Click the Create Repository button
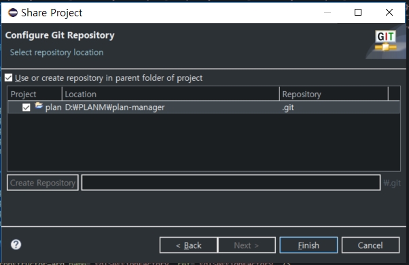Image resolution: width=409 pixels, height=265 pixels. coord(43,183)
